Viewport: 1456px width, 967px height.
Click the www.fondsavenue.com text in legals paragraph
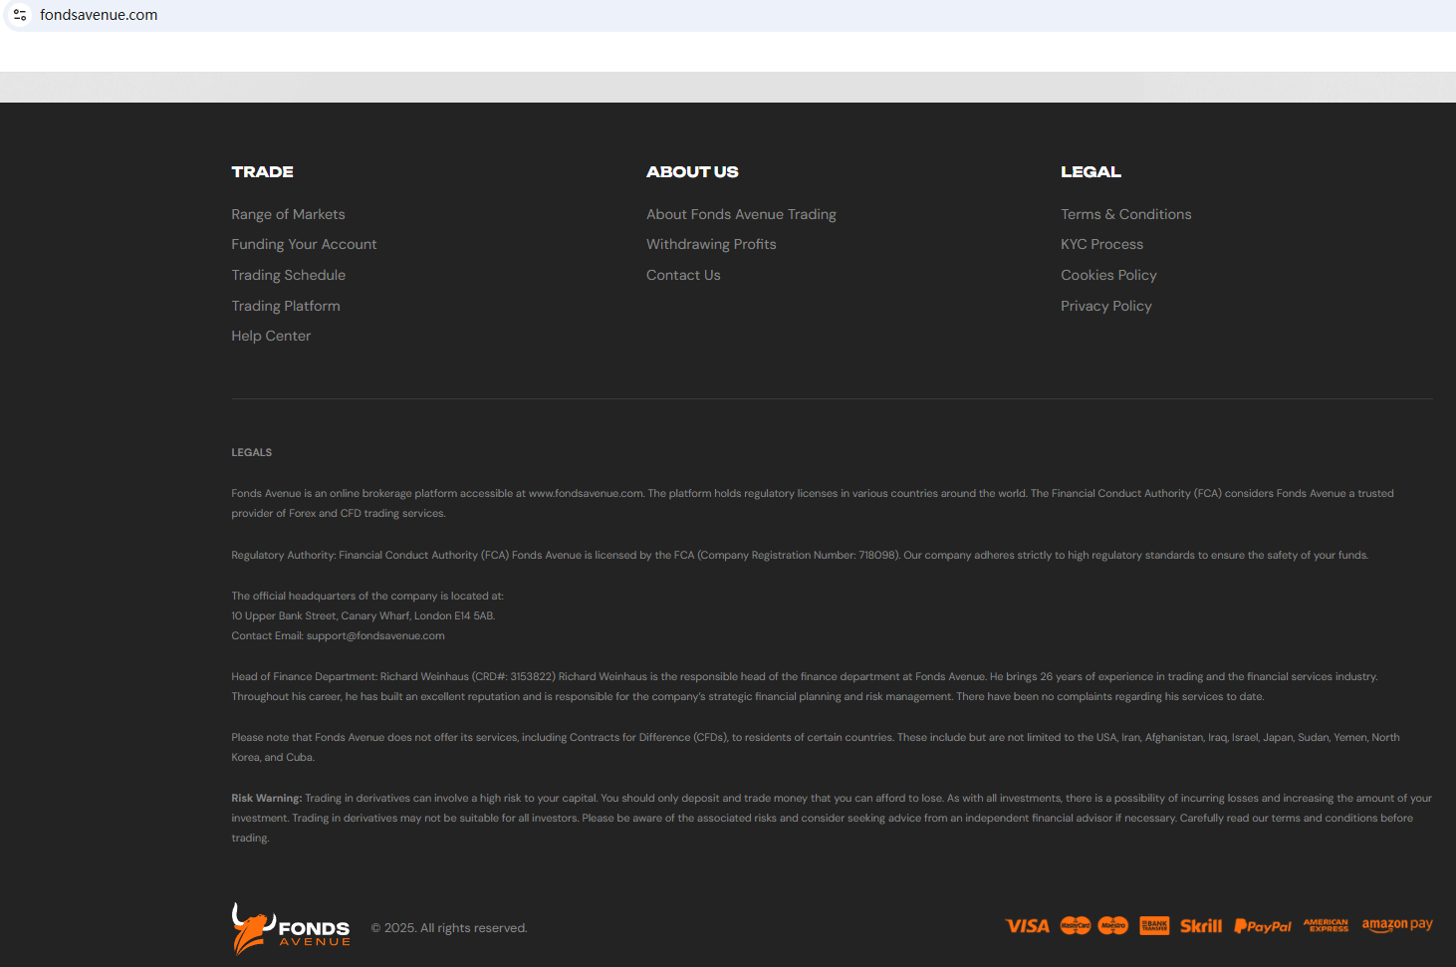tap(586, 493)
